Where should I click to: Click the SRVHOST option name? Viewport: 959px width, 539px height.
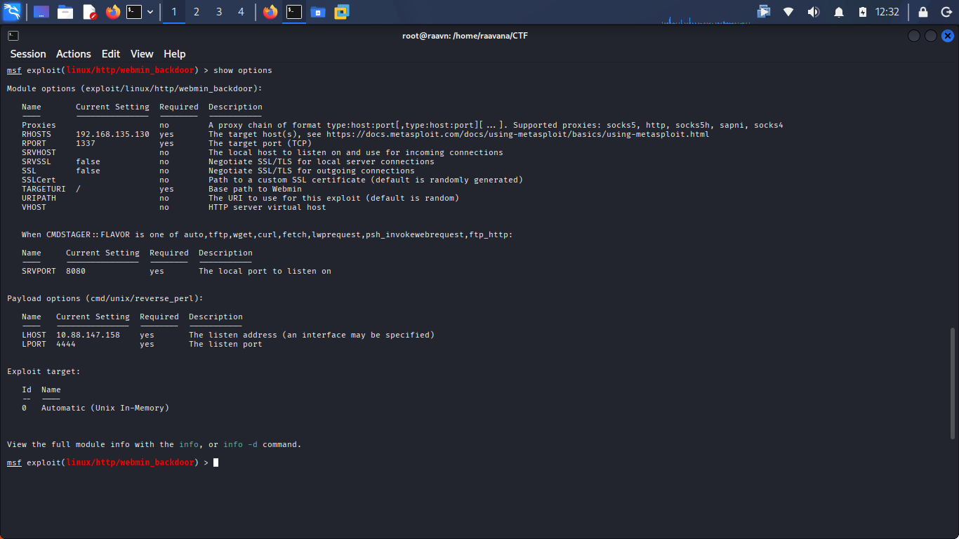(39, 152)
